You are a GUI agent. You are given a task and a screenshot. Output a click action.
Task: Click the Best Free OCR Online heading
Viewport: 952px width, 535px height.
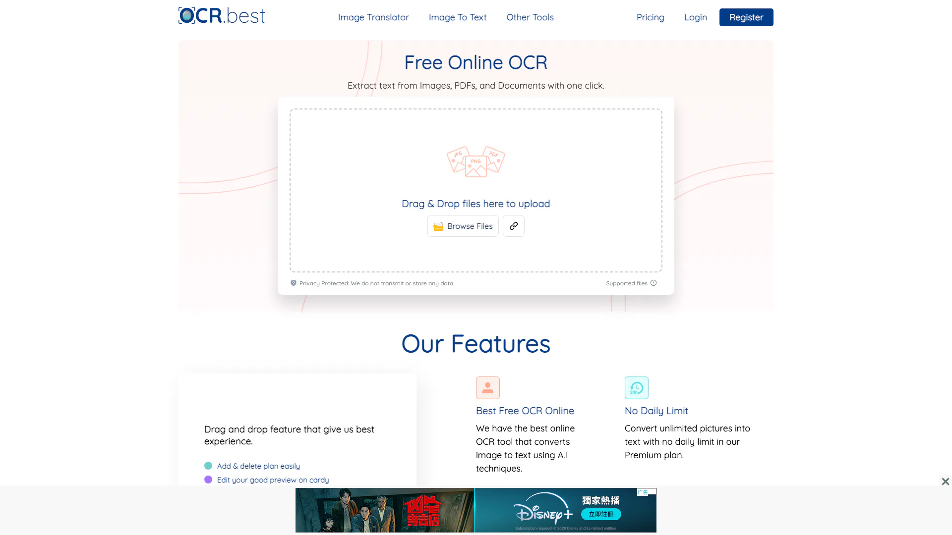pos(525,411)
